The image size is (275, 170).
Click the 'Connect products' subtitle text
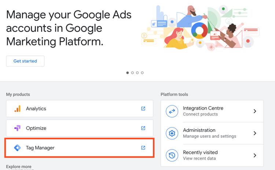coord(200,114)
